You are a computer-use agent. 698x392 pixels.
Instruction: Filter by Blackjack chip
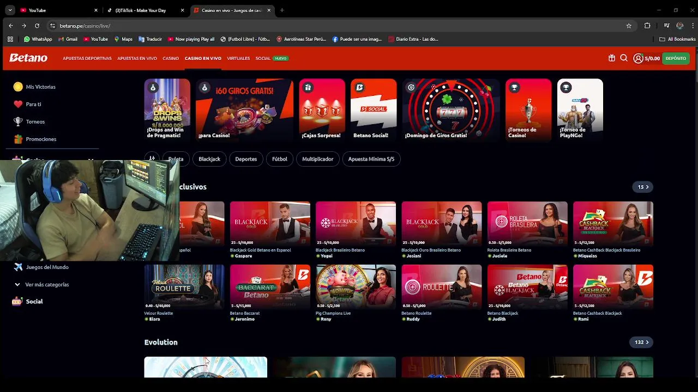[x=209, y=159]
